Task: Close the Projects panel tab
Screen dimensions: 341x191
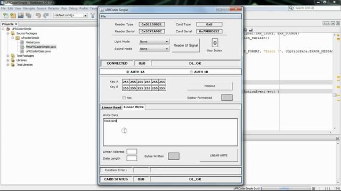Action: (x=16, y=24)
